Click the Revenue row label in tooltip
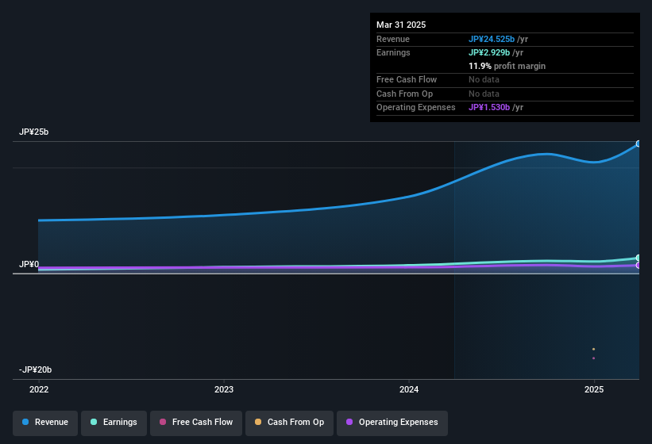This screenshot has height=444, width=652. click(x=392, y=39)
